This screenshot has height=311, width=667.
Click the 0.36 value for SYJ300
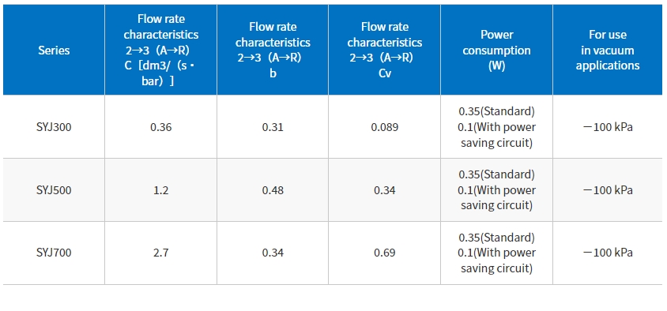160,126
